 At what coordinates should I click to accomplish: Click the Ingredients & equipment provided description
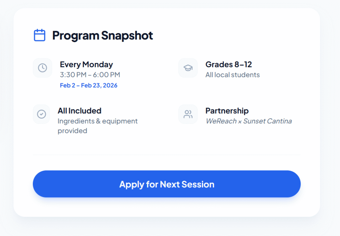97,121
